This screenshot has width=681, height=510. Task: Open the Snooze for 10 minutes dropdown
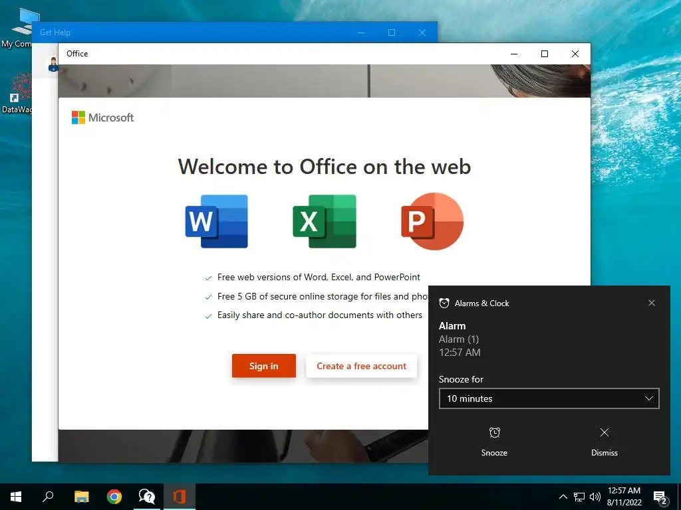(x=549, y=398)
